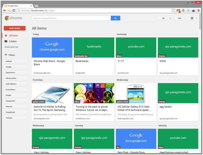Click the Google Stars tab favicon
This screenshot has width=203, height=155.
pos(6,6)
